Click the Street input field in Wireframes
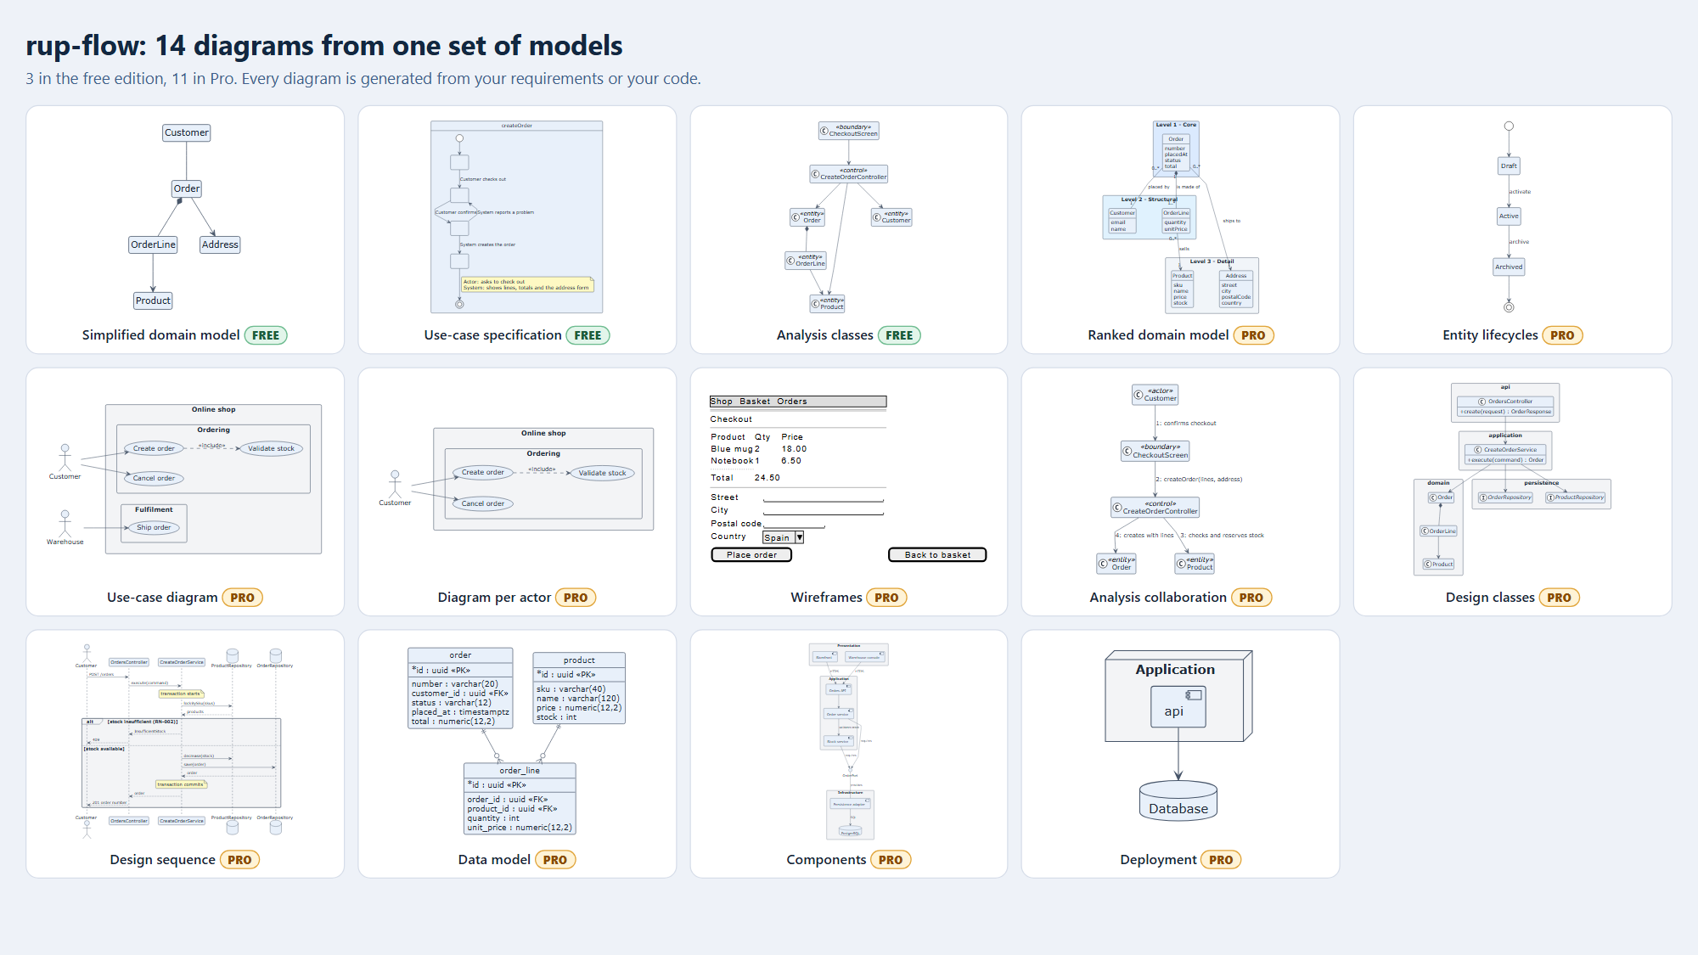The height and width of the screenshot is (955, 1698). coord(824,497)
